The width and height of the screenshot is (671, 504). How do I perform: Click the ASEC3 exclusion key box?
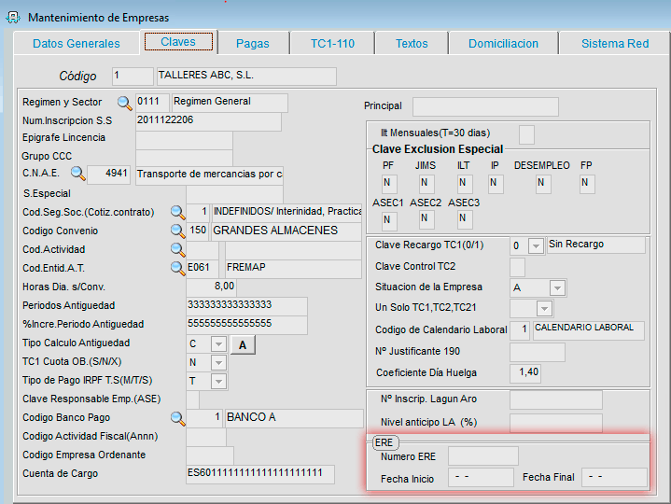(x=465, y=219)
